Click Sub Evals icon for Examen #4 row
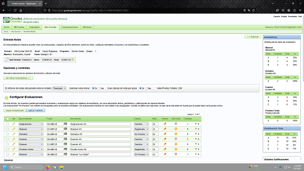The image size is (304, 171). (x=176, y=139)
